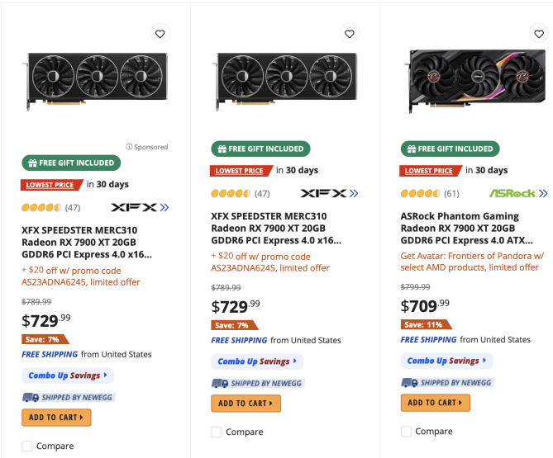Add the $709.99 ASRock card to cart

click(435, 403)
